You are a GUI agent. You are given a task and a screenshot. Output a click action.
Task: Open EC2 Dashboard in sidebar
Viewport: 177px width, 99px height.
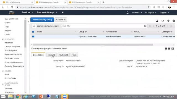[x=11, y=19]
